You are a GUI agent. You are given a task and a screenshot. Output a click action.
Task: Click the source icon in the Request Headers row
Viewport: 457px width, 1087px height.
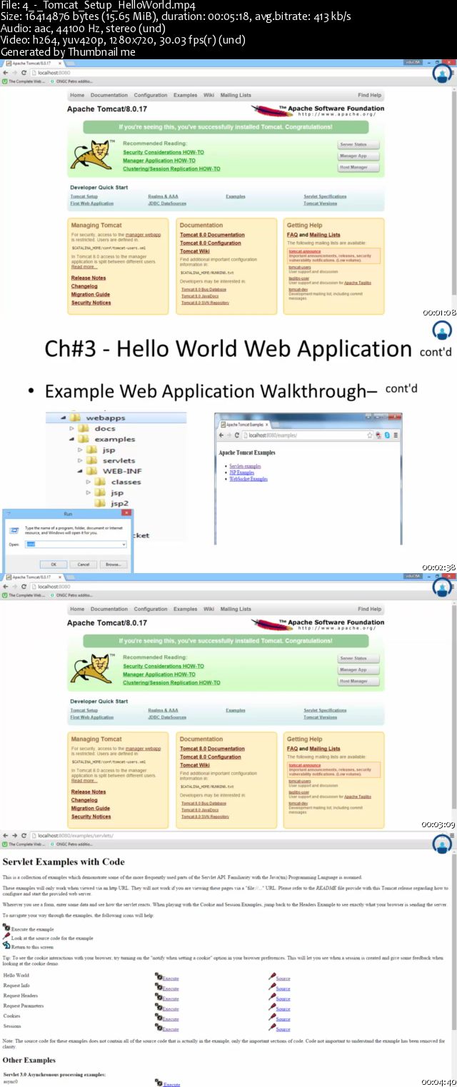272,997
